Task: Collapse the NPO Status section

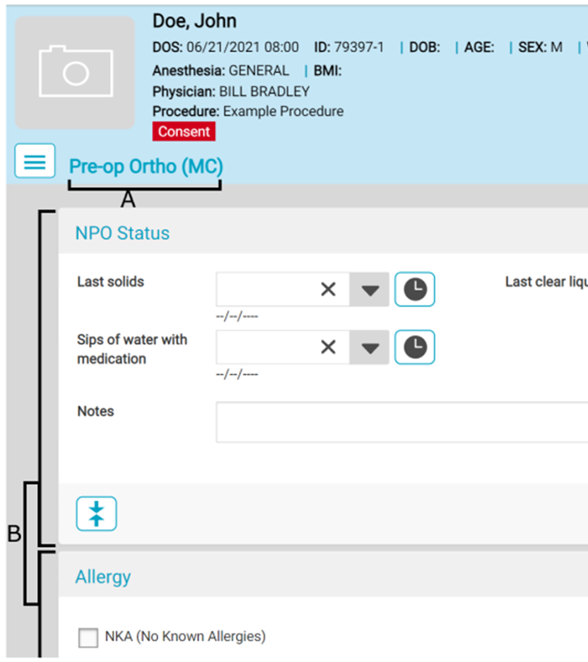Action: pos(96,514)
